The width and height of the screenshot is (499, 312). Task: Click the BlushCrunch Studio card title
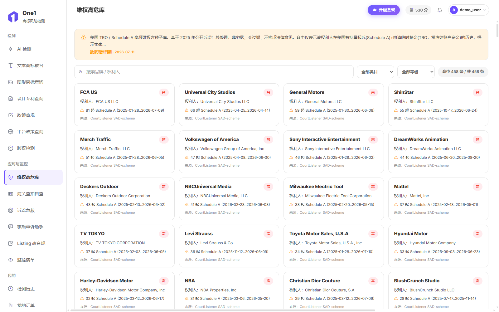click(417, 281)
